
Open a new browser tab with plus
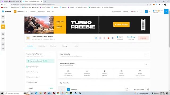pos(45,2)
